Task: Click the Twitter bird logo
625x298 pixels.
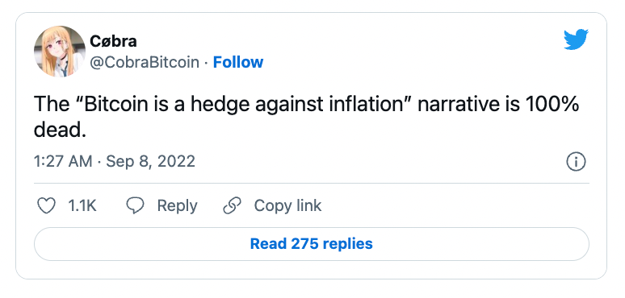Action: pyautogui.click(x=576, y=39)
